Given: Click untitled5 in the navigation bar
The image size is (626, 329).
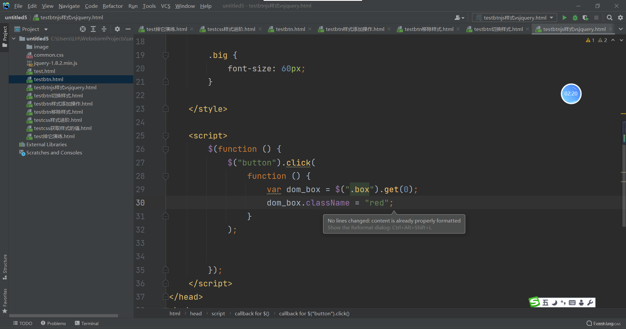Looking at the screenshot, I should pyautogui.click(x=16, y=17).
